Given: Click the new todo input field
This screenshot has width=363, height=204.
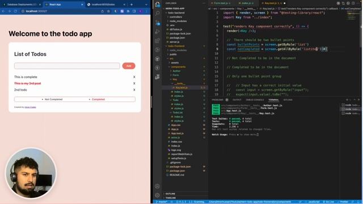Looking at the screenshot, I should 67,66.
